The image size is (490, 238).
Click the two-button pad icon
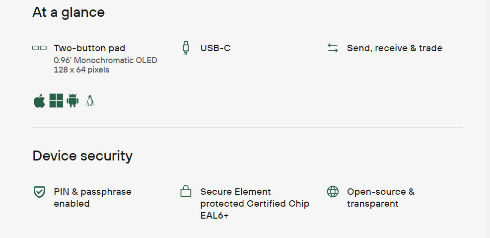(39, 48)
